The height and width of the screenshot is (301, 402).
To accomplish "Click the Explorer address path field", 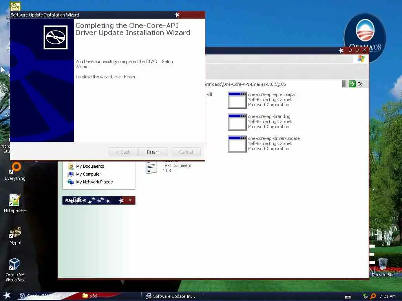I will [273, 84].
